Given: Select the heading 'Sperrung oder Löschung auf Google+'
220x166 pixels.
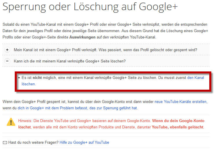Looking at the screenshot, I should pos(90,6).
